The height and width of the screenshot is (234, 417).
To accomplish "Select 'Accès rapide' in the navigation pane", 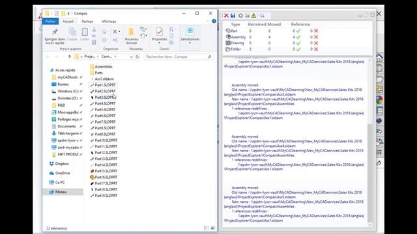I will point(65,70).
